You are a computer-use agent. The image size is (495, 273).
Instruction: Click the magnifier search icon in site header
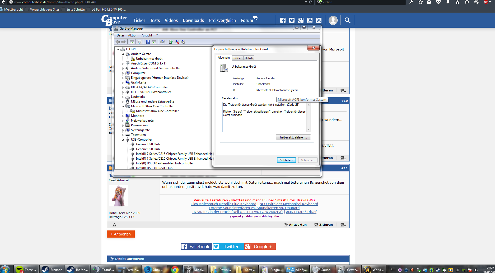pyautogui.click(x=348, y=20)
